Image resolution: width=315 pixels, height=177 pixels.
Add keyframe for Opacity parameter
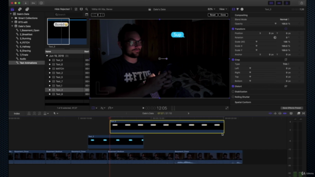300,24
